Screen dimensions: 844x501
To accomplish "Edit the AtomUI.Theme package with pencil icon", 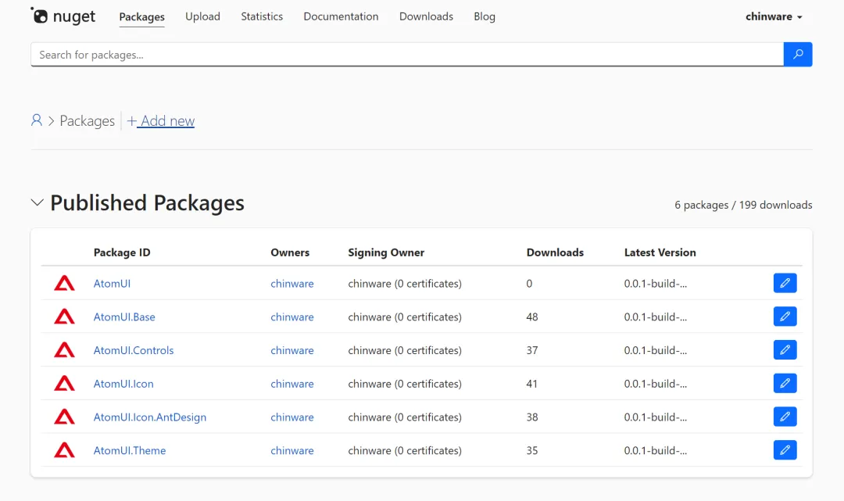I will pos(785,450).
